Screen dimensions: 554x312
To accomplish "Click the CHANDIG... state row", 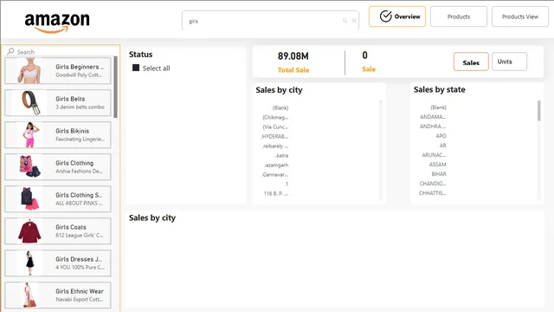I will (x=433, y=184).
